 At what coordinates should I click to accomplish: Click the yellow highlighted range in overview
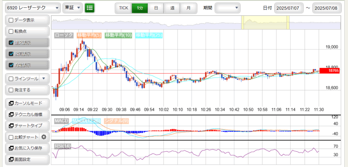[x=265, y=23]
